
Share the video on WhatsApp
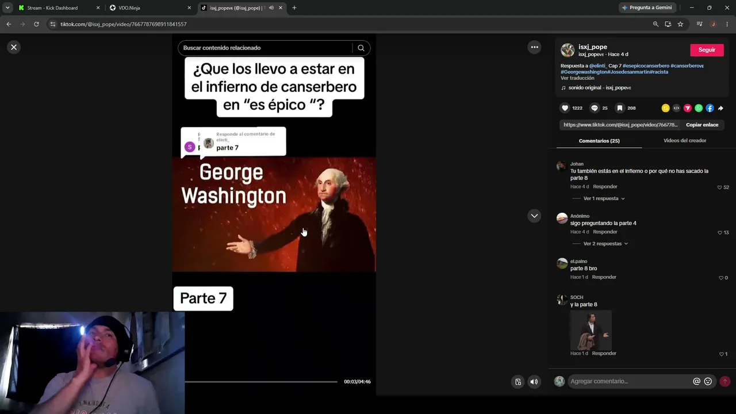[x=699, y=108]
